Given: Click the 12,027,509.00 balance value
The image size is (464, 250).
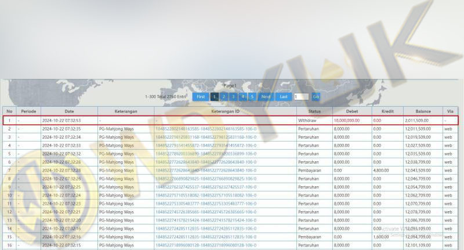Looking at the screenshot, I should click(418, 146).
